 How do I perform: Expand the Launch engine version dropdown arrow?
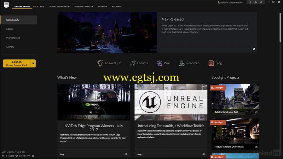(33, 64)
